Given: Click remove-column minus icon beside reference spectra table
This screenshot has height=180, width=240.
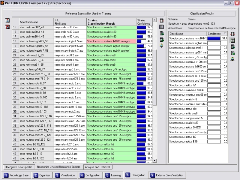Looking at the screenshot, I should click(162, 39).
